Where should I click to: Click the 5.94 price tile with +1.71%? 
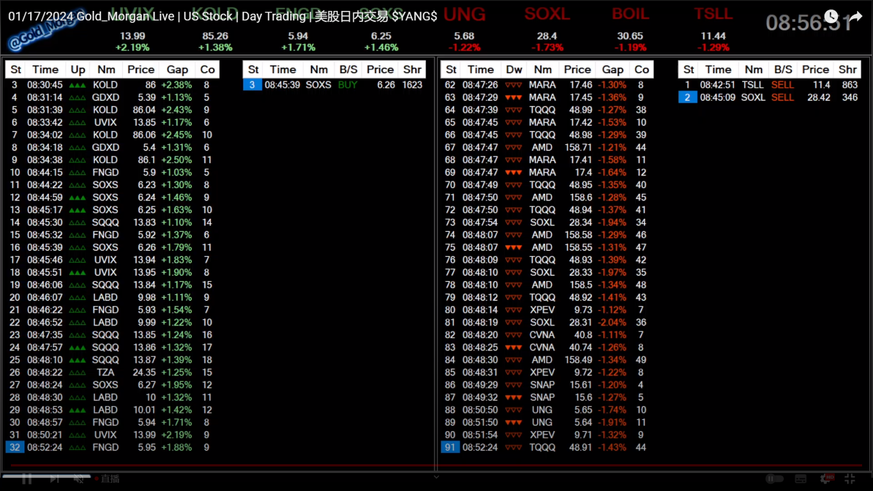coord(298,41)
